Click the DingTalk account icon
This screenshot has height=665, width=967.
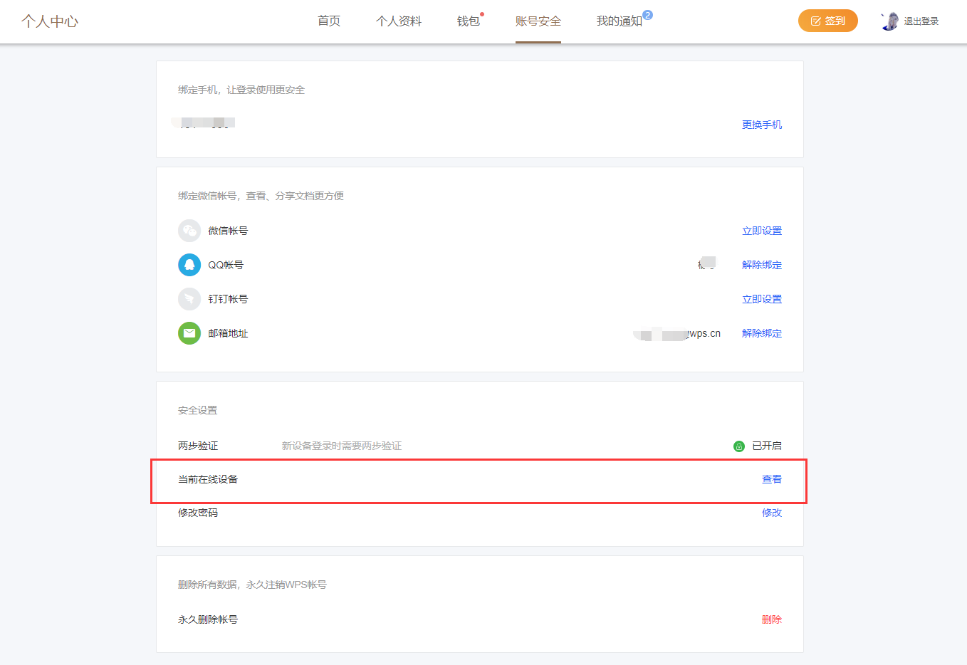tap(189, 299)
